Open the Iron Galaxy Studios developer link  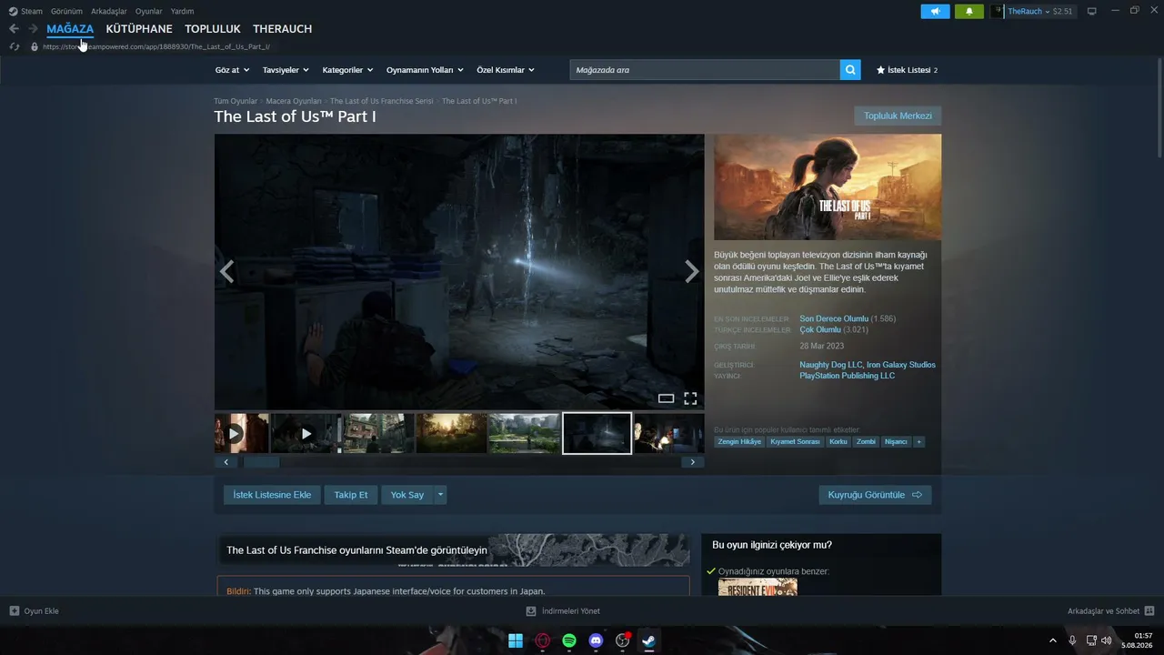pyautogui.click(x=901, y=365)
